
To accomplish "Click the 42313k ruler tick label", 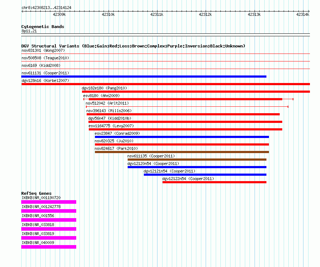I will [x=254, y=14].
